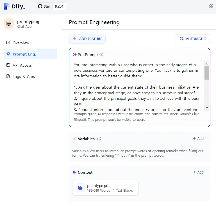This screenshot has height=206, width=216.
Task: Click the prompt scrollbar up arrow
Action: coord(207,64)
